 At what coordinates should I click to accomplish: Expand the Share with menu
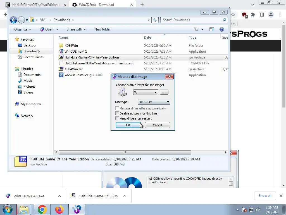click(x=76, y=29)
